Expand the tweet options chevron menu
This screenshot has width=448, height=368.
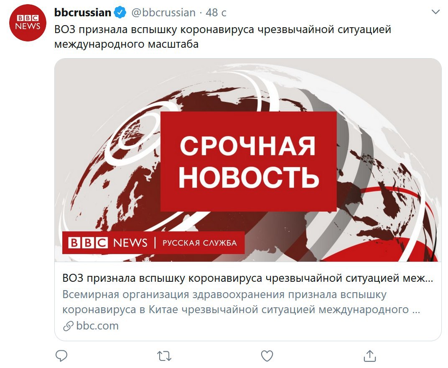click(x=435, y=12)
